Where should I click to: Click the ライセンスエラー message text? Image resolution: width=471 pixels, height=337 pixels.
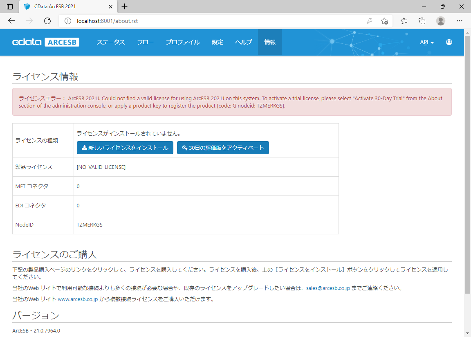(x=231, y=102)
